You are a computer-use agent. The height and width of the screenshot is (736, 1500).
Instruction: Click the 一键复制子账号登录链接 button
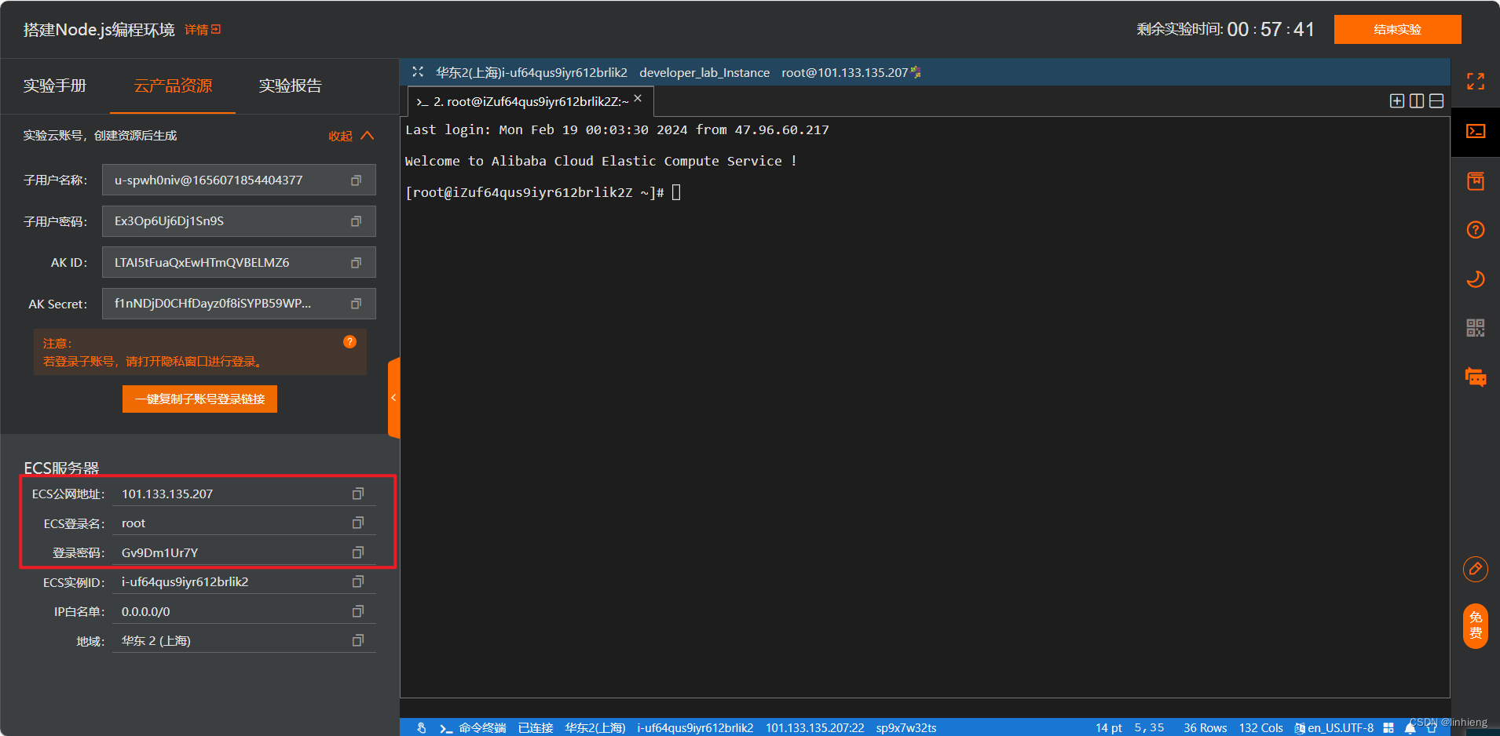[x=199, y=399]
